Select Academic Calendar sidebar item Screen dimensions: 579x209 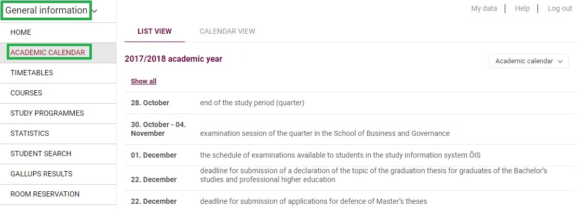pyautogui.click(x=58, y=53)
